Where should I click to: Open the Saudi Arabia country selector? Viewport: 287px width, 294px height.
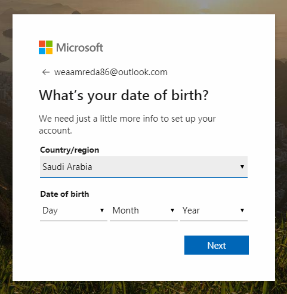coord(144,167)
